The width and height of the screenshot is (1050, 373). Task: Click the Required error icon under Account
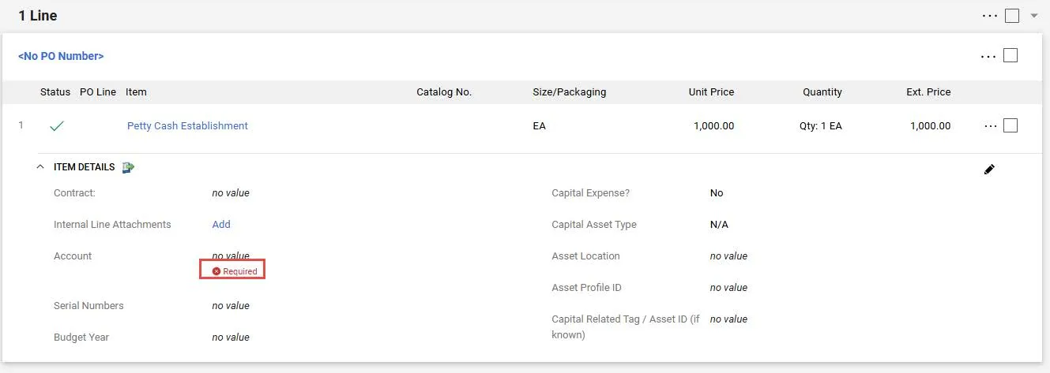click(216, 271)
